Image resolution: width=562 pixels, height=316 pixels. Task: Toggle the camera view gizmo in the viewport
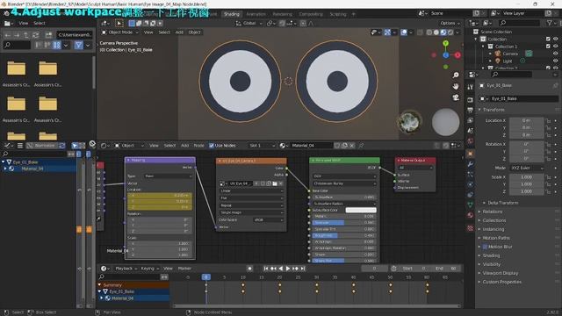[456, 97]
